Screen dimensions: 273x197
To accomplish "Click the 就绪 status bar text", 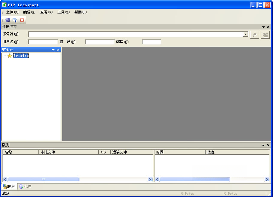I will tap(6, 193).
